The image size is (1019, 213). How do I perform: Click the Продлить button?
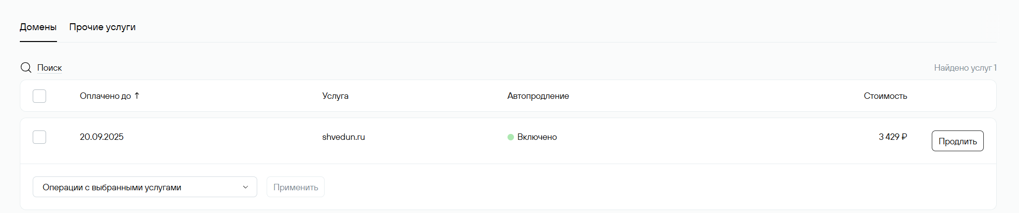pos(958,141)
